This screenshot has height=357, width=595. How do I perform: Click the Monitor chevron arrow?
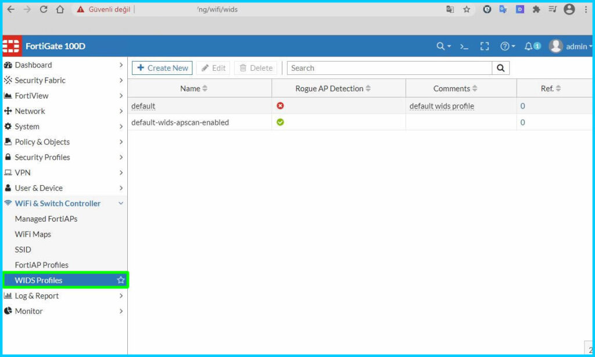click(121, 311)
